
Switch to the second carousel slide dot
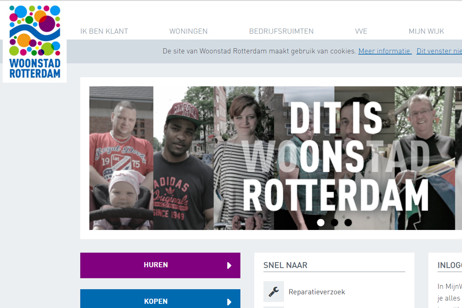pyautogui.click(x=334, y=223)
